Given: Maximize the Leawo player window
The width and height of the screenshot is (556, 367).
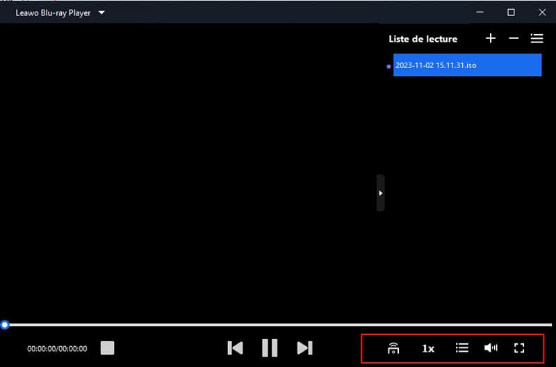Looking at the screenshot, I should click(x=511, y=13).
